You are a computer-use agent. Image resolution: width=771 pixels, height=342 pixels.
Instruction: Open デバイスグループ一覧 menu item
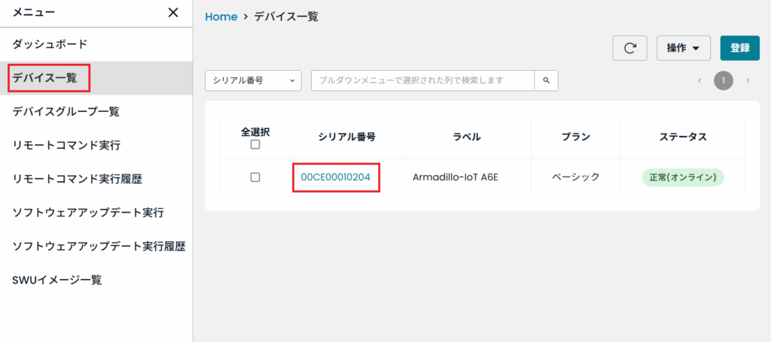click(66, 111)
